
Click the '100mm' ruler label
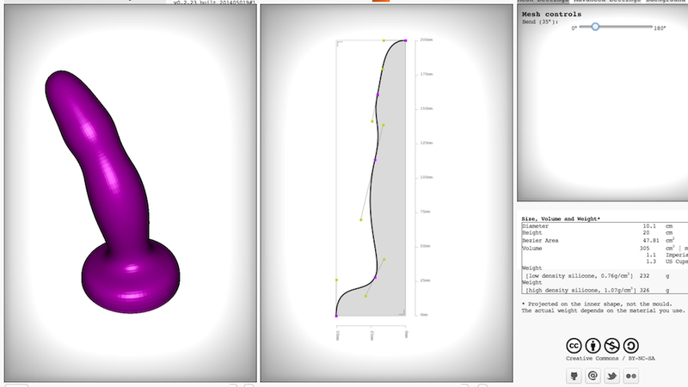click(x=426, y=177)
